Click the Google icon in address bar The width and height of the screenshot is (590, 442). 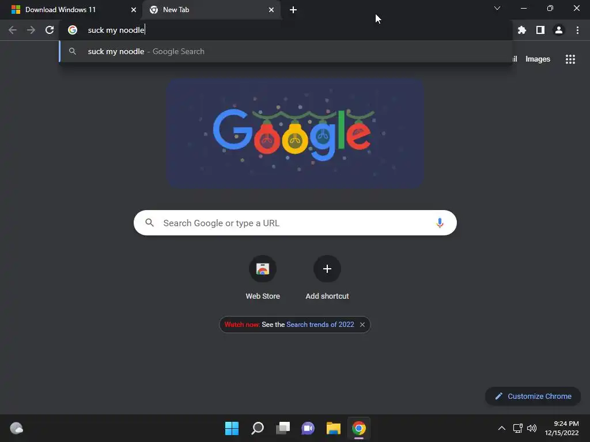tap(73, 30)
